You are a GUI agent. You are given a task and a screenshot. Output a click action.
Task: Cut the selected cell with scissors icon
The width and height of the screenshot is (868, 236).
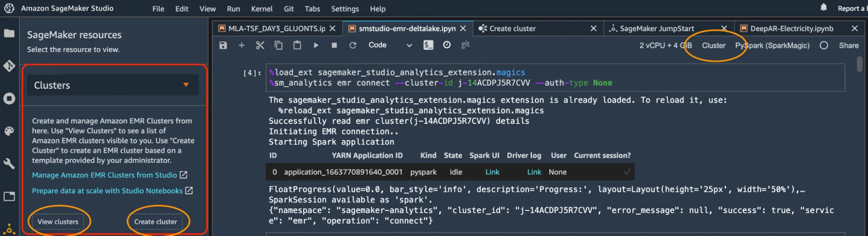[x=260, y=45]
